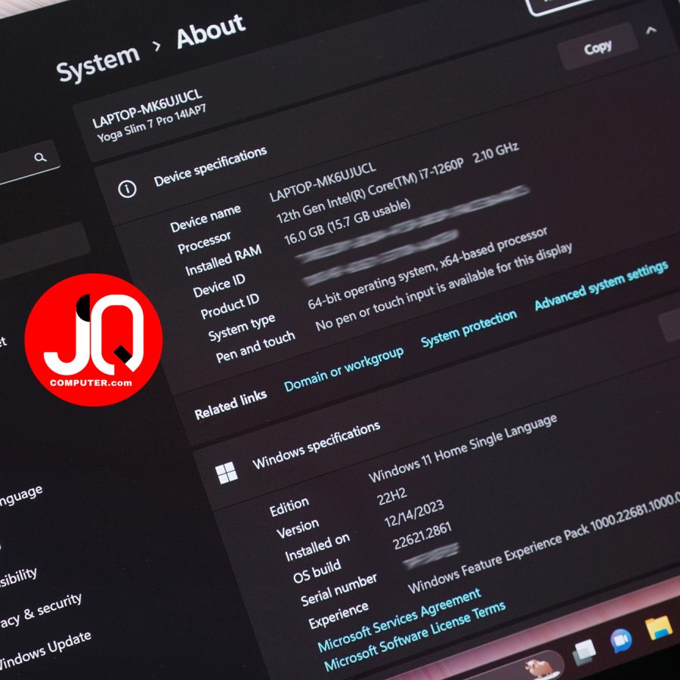680x680 pixels.
Task: Click the About breadcrumb title
Action: click(x=212, y=30)
